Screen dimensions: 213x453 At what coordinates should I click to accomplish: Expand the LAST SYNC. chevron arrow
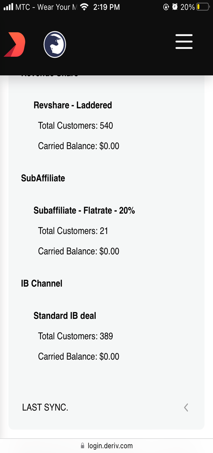coord(186,408)
